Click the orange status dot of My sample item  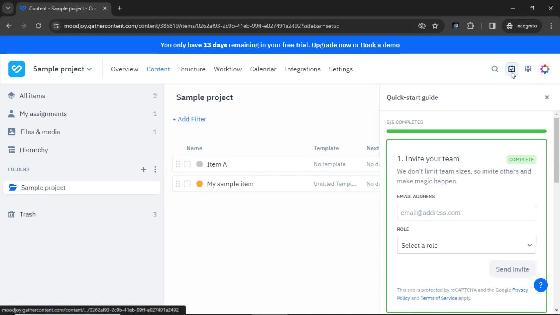(x=199, y=184)
